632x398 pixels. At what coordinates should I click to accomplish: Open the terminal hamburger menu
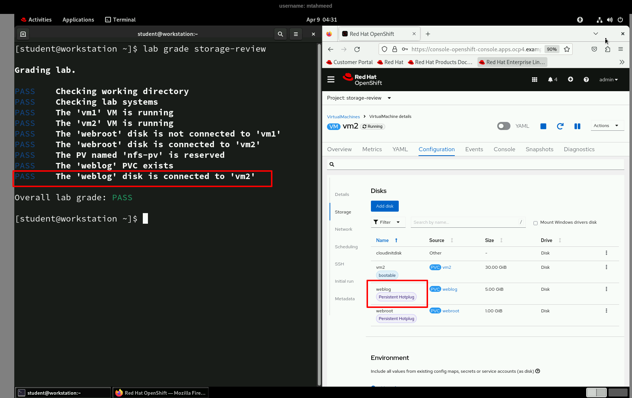[296, 34]
